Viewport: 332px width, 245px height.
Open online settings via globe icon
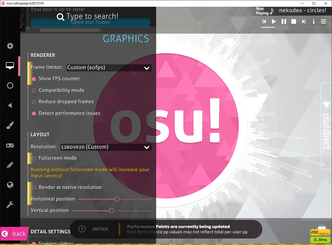pyautogui.click(x=10, y=185)
